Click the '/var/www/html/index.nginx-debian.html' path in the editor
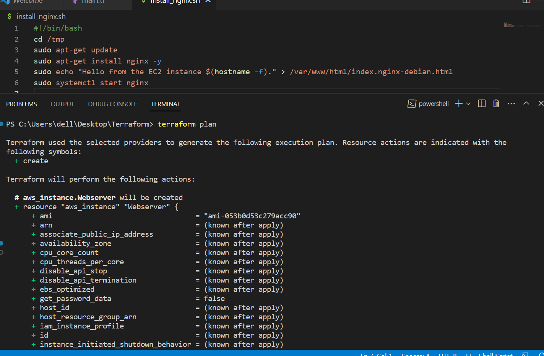Screen dimensions: 544x356 tap(371, 72)
